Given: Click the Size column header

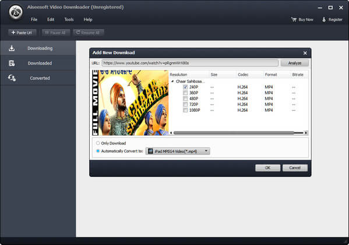Looking at the screenshot, I should 223,74.
